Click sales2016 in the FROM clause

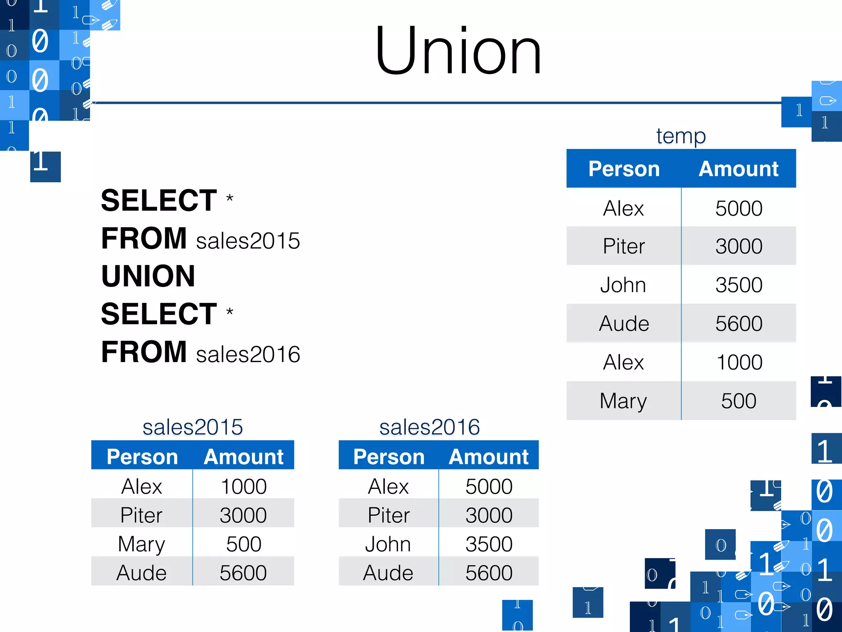248,354
